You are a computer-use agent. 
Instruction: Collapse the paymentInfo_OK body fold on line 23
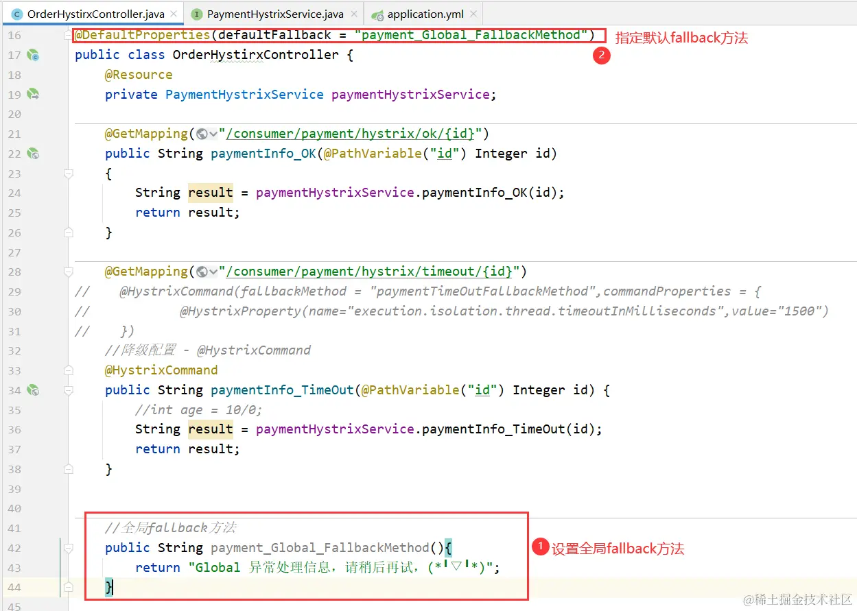pyautogui.click(x=68, y=174)
